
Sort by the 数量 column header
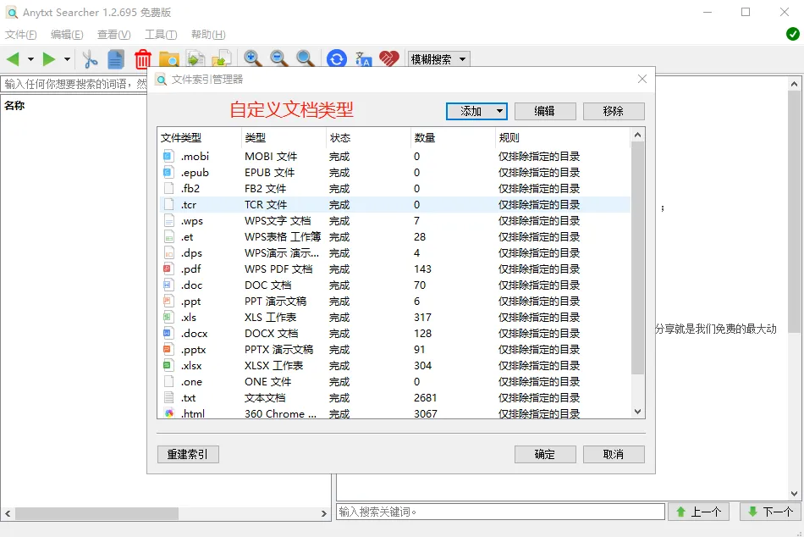coord(453,137)
